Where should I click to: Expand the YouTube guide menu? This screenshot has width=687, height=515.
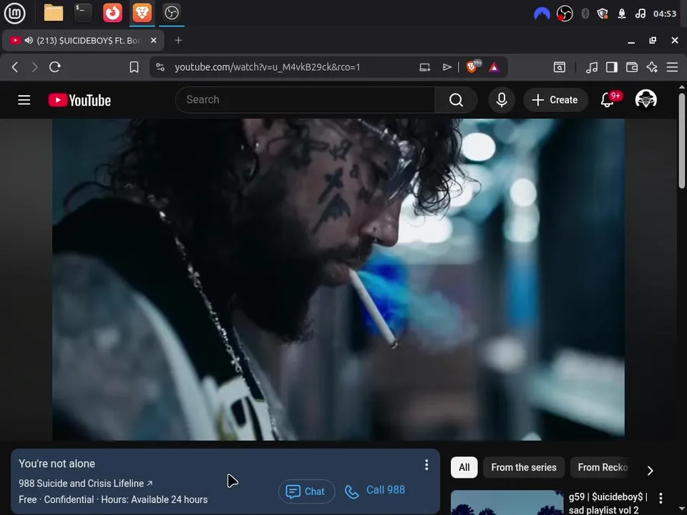[24, 100]
